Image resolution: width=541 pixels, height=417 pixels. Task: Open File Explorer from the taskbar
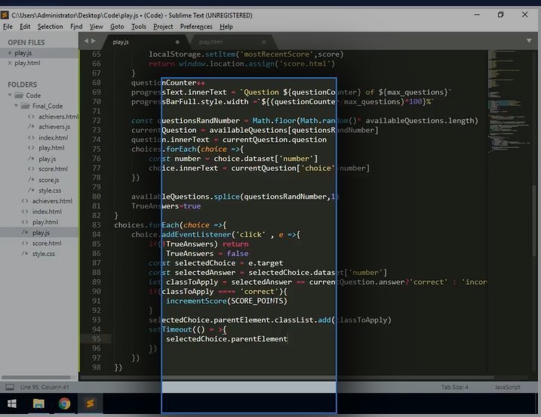pyautogui.click(x=38, y=403)
